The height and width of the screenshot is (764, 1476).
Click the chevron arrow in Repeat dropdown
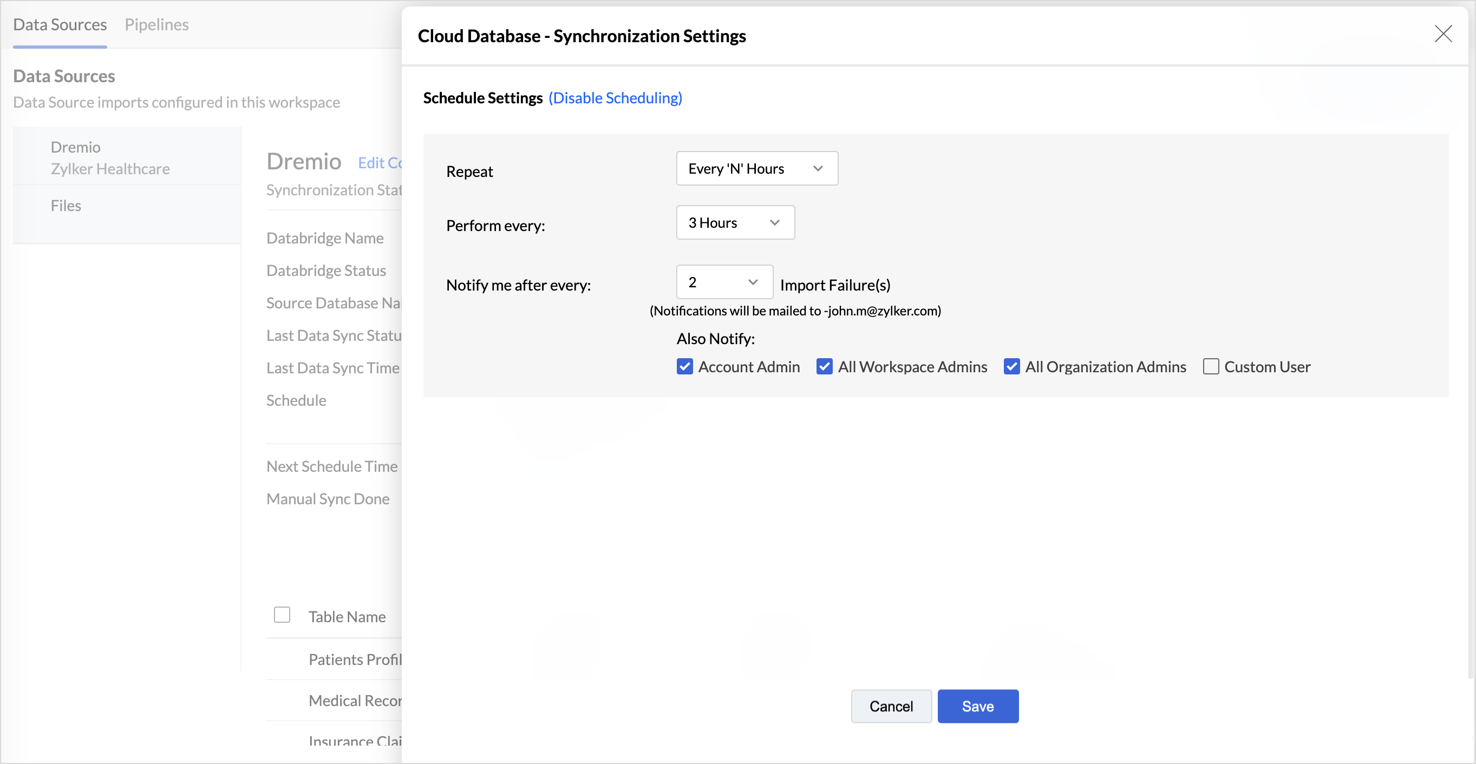click(x=818, y=168)
